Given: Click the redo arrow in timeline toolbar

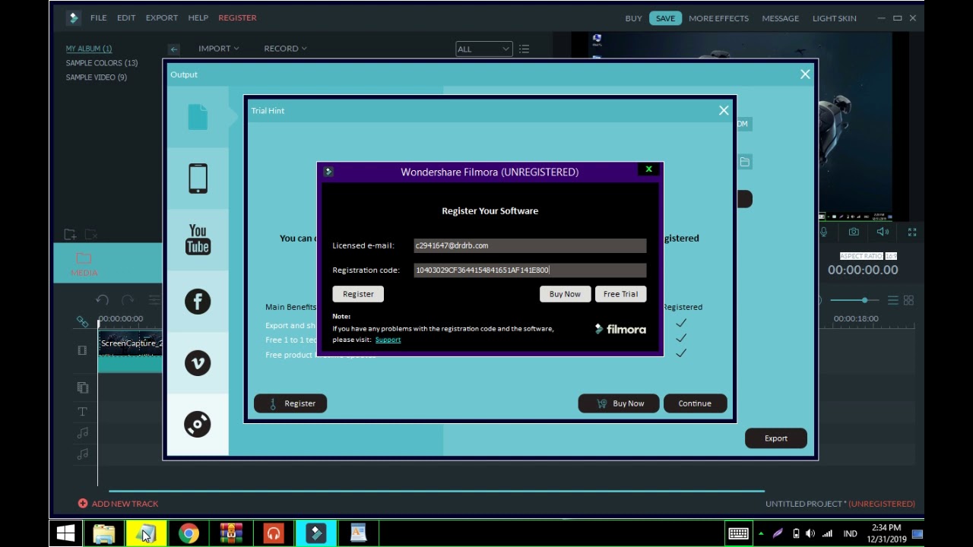Looking at the screenshot, I should tap(128, 300).
